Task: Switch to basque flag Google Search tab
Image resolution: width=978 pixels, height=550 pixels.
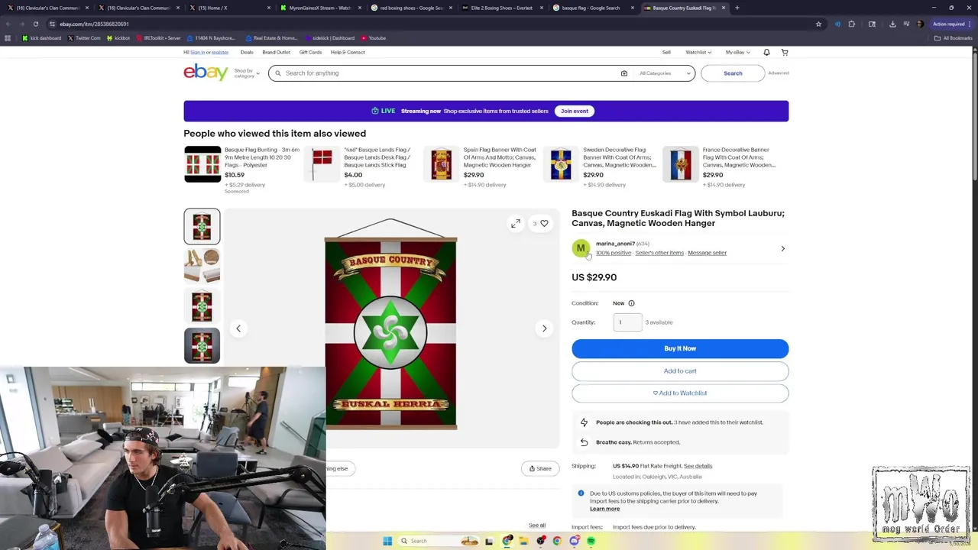Action: pyautogui.click(x=593, y=8)
